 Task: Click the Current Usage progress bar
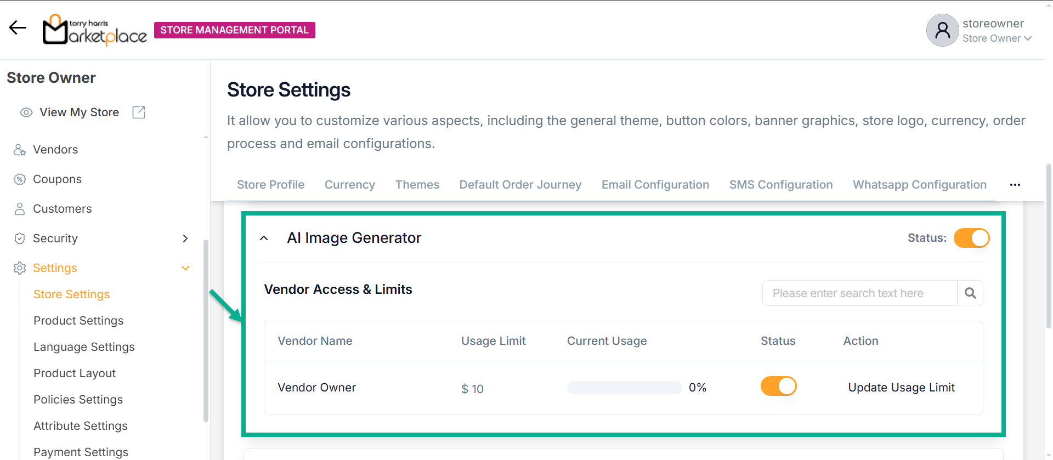(x=624, y=388)
